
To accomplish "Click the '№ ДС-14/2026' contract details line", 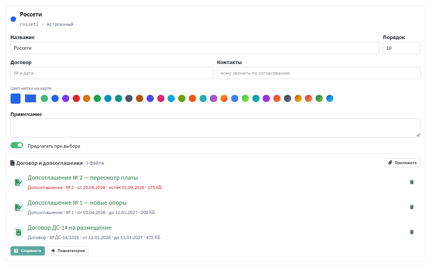I will pos(94,238).
